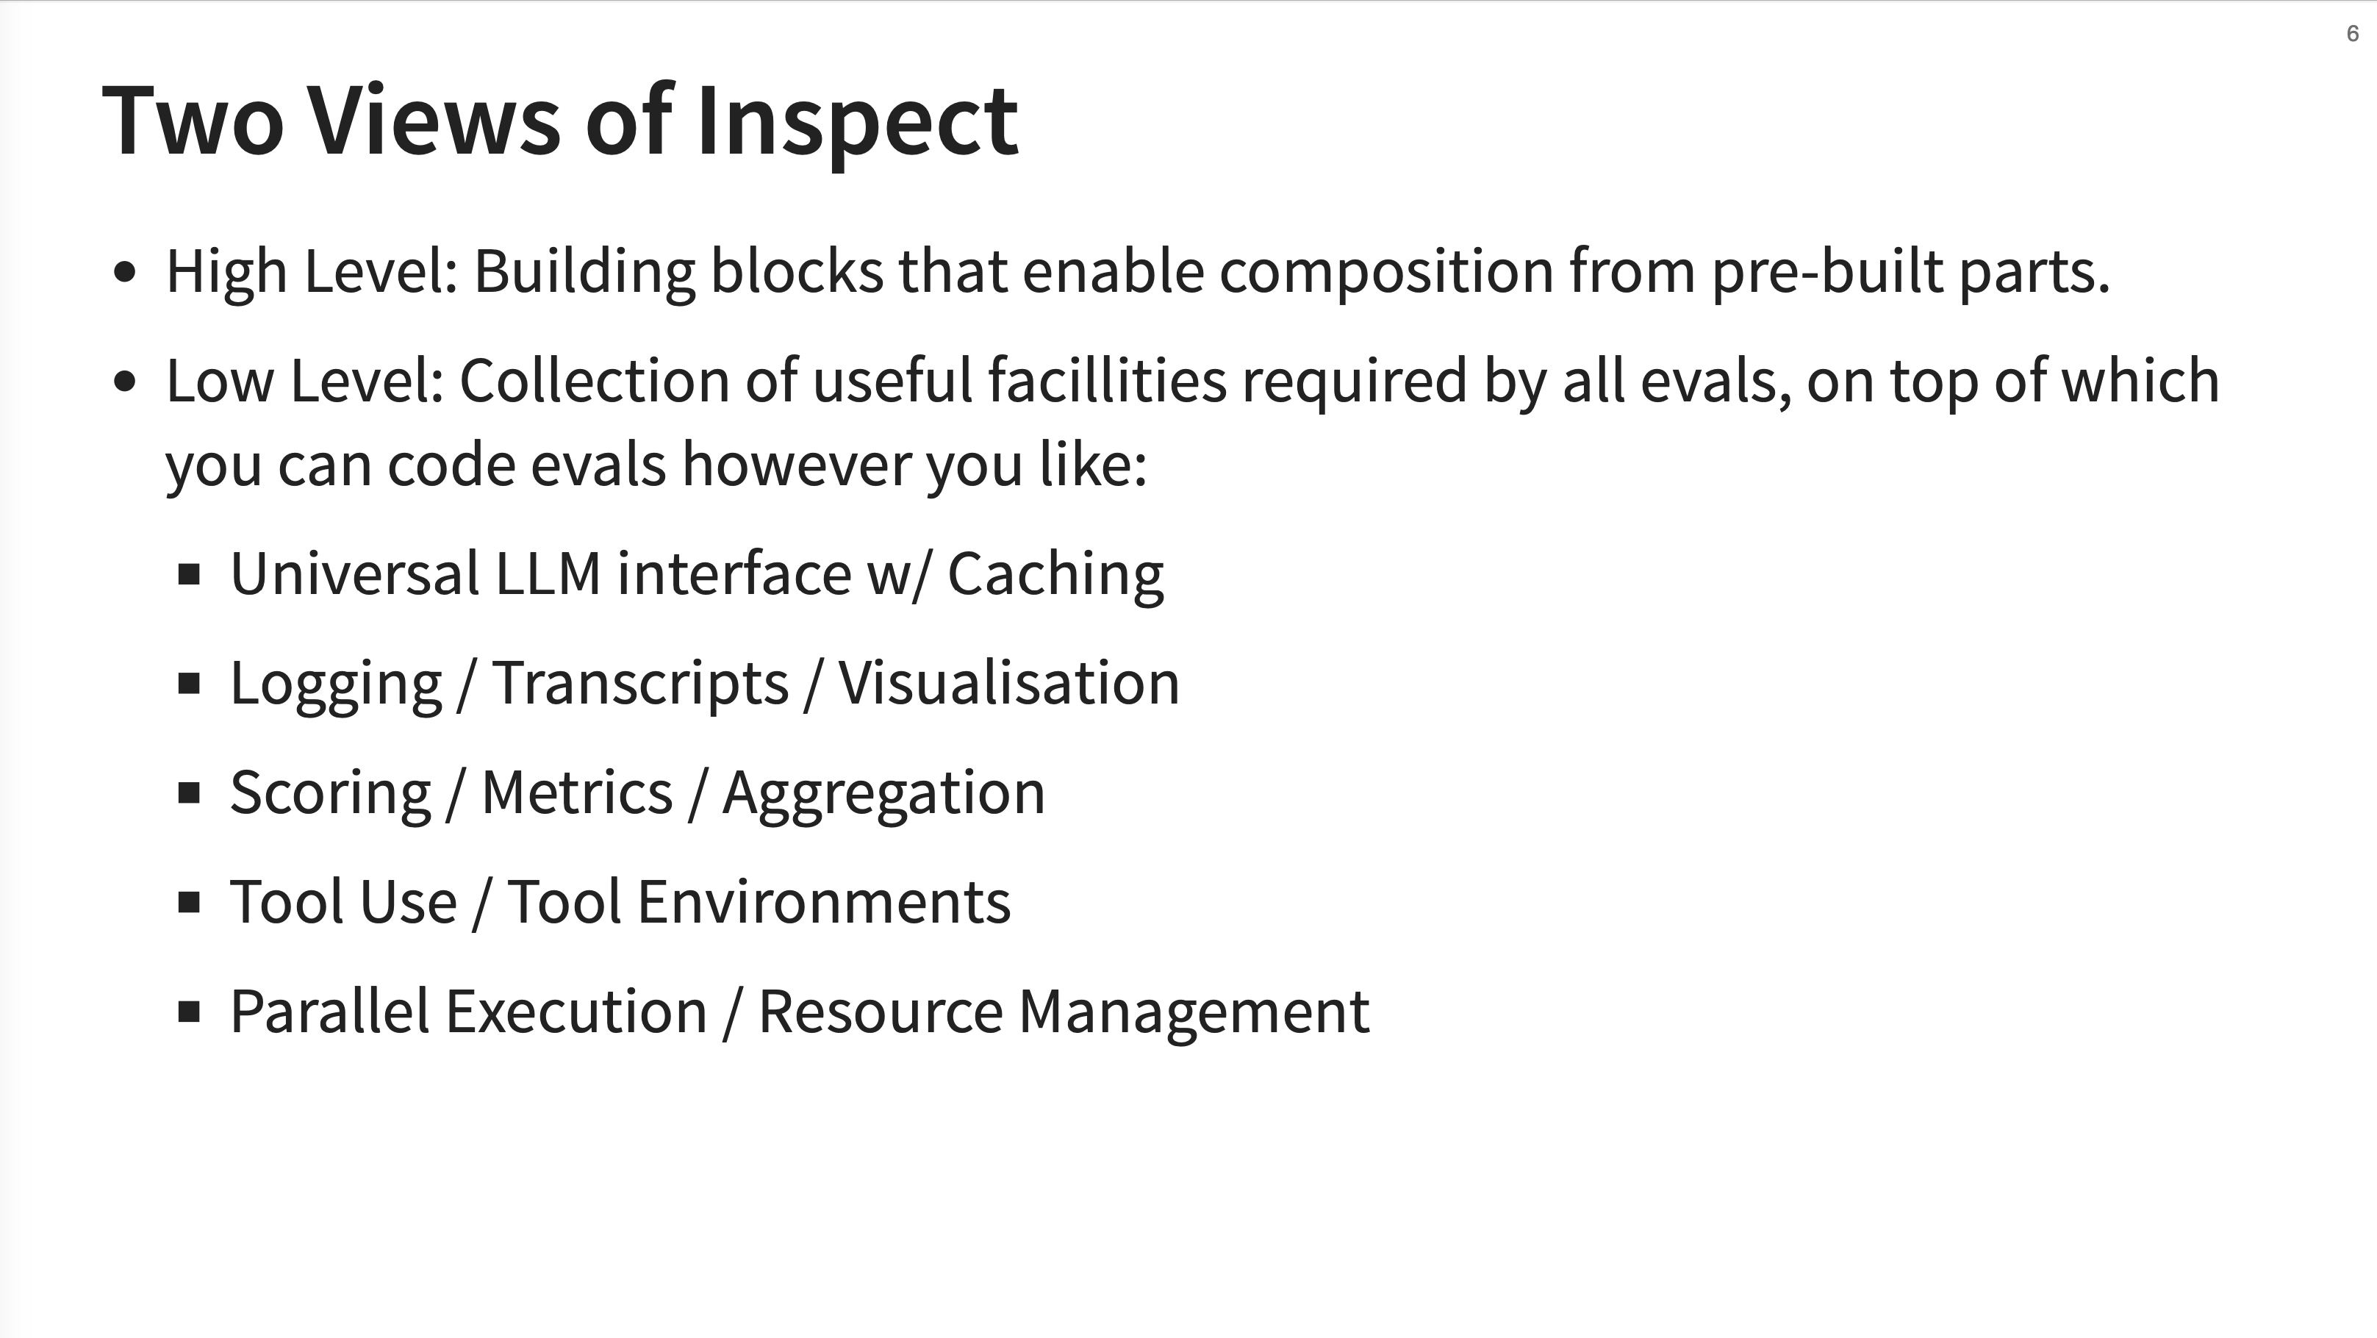Click the "Universal LLM interface" text

click(541, 573)
